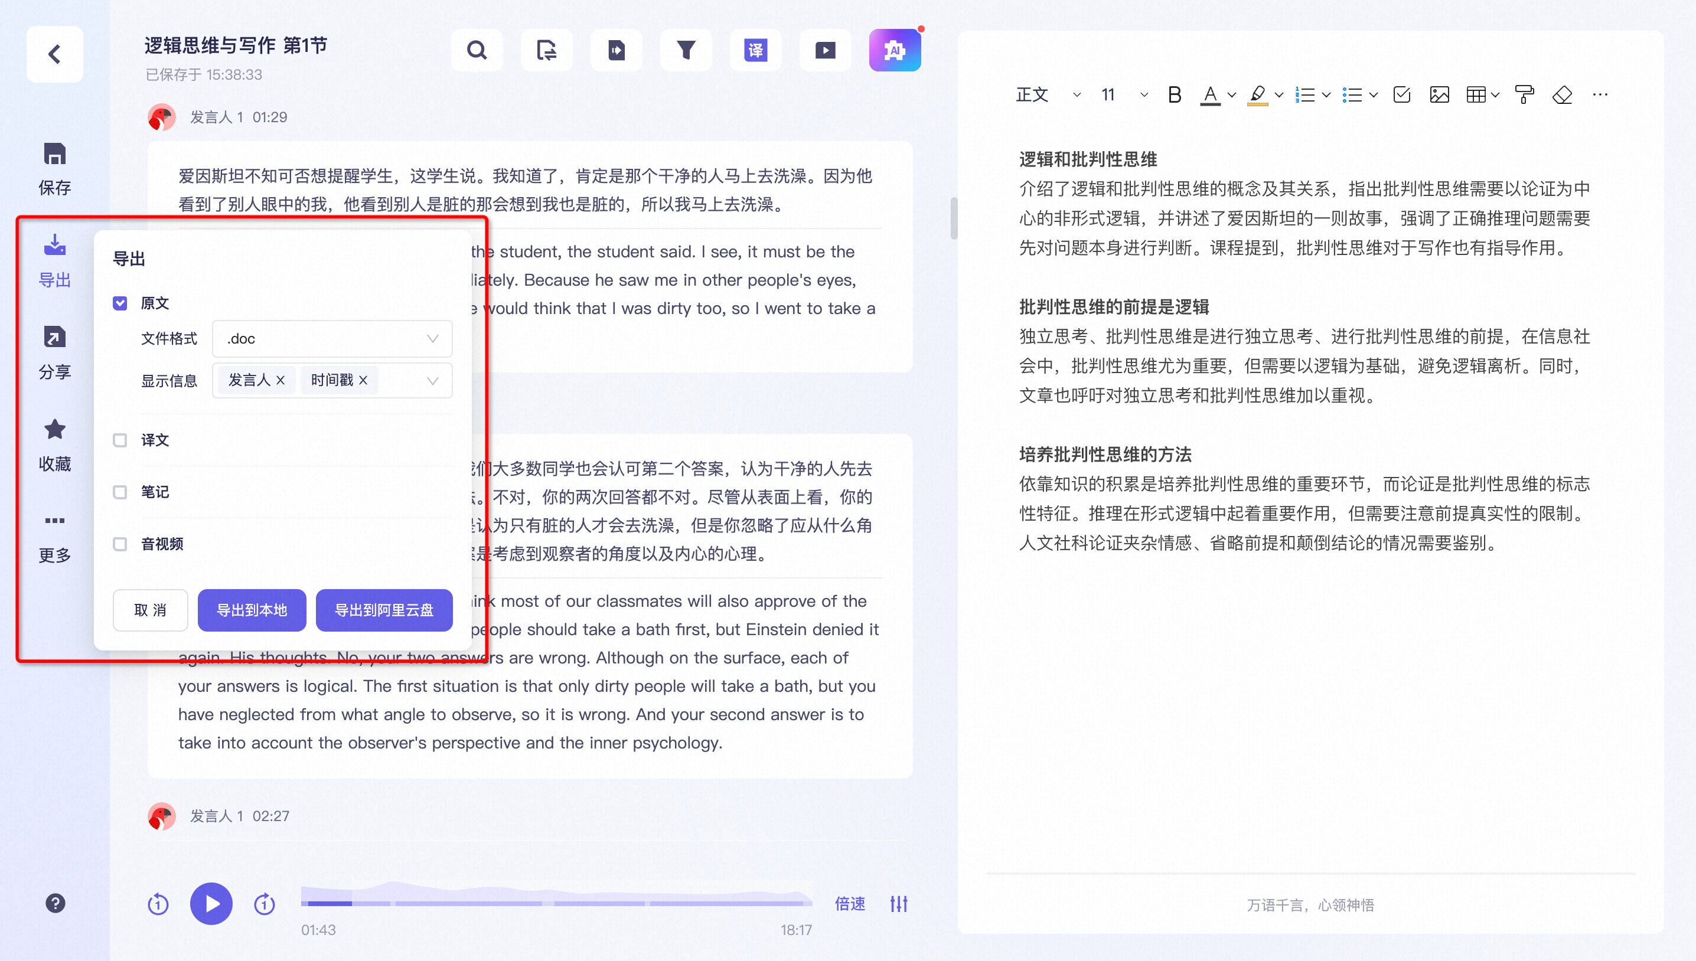The height and width of the screenshot is (961, 1696).
Task: Tick the 音视频 checkbox
Action: click(119, 544)
